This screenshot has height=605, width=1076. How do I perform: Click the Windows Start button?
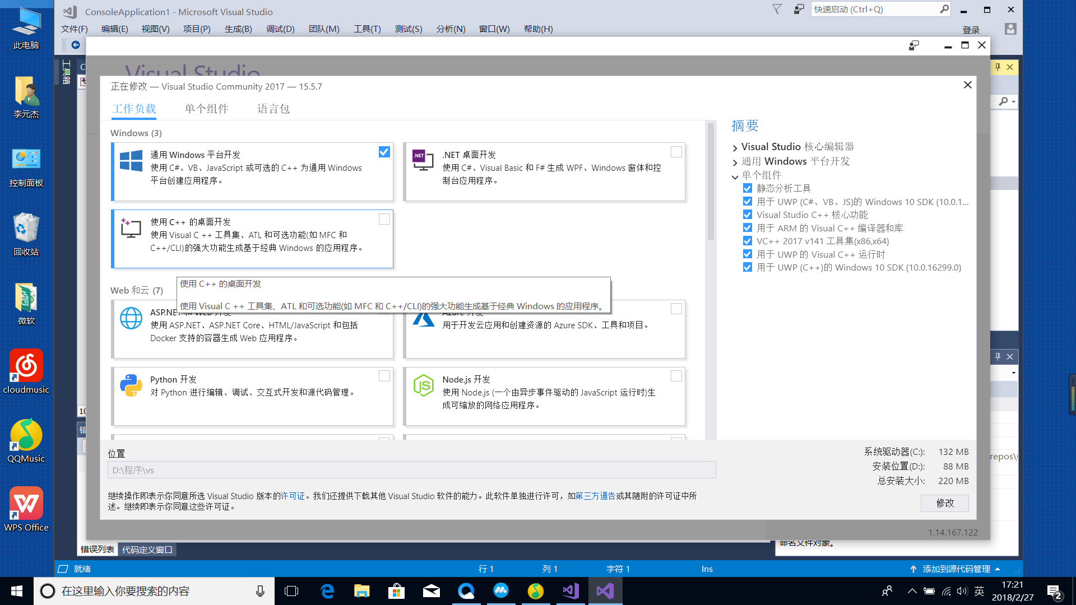(16, 591)
